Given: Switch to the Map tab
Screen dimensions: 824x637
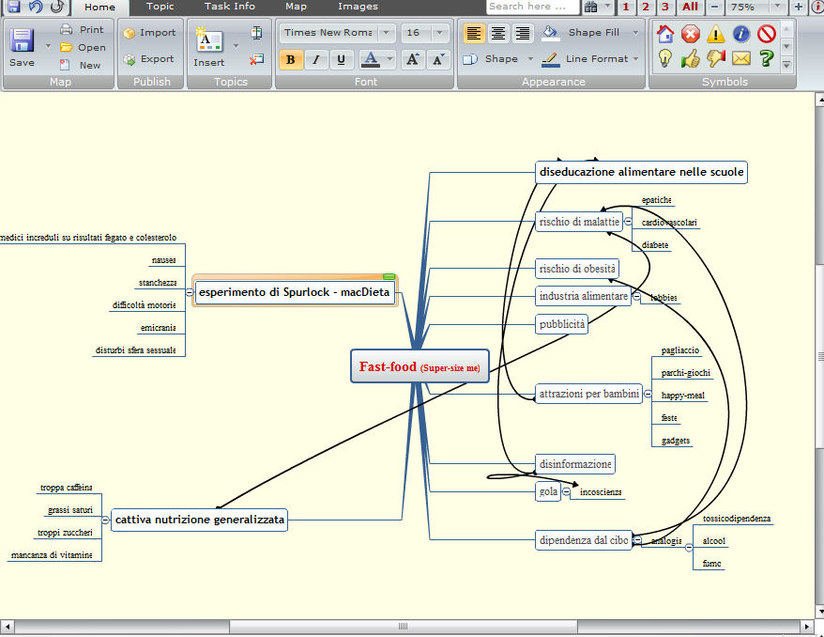Looking at the screenshot, I should [296, 7].
